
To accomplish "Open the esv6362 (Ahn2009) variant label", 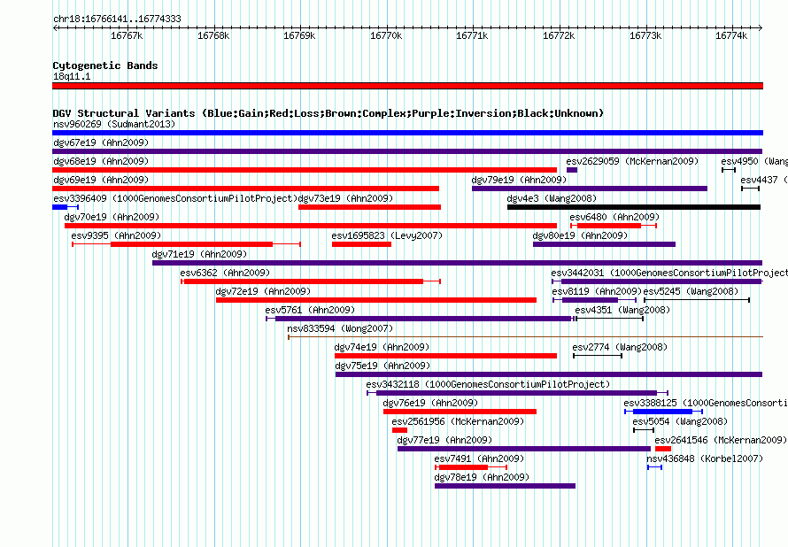I will [x=225, y=273].
